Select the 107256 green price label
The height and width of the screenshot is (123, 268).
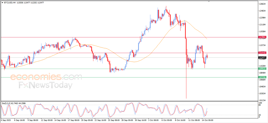[262, 77]
